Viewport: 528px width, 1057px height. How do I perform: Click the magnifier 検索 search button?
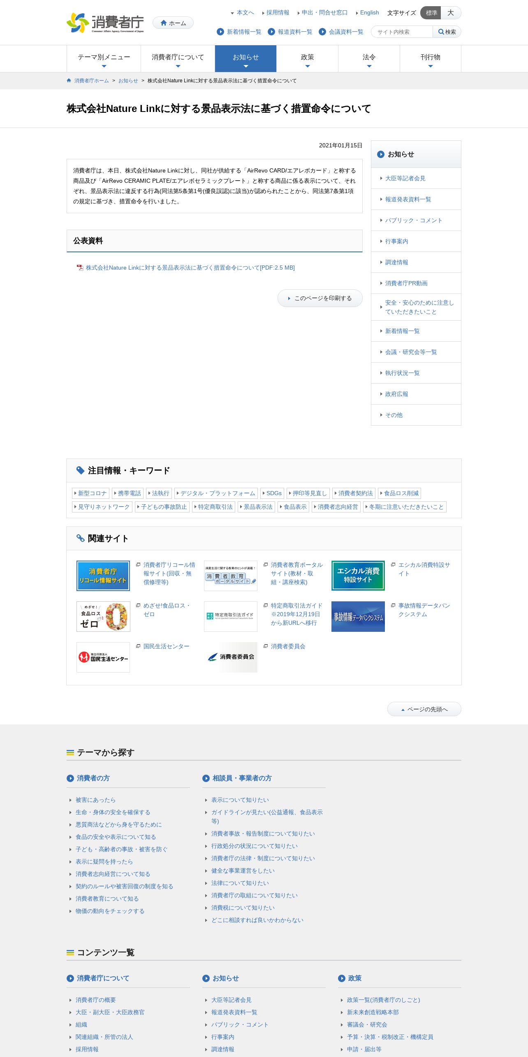[x=447, y=32]
